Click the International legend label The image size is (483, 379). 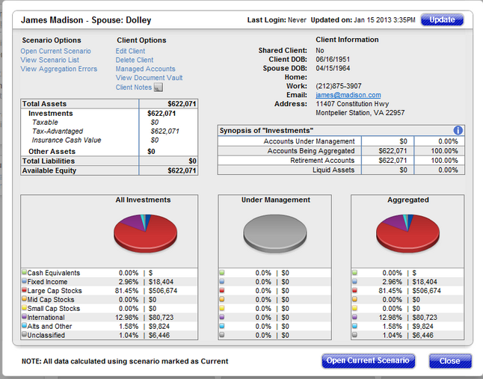[46, 318]
